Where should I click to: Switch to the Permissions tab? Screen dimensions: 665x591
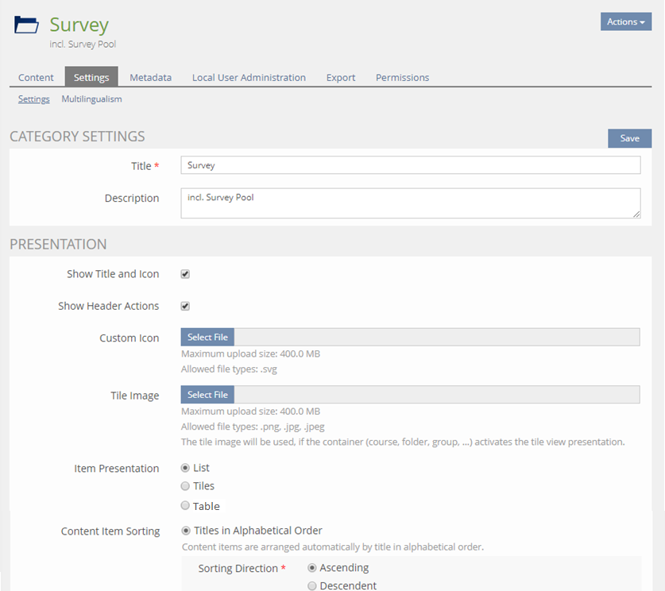coord(402,77)
